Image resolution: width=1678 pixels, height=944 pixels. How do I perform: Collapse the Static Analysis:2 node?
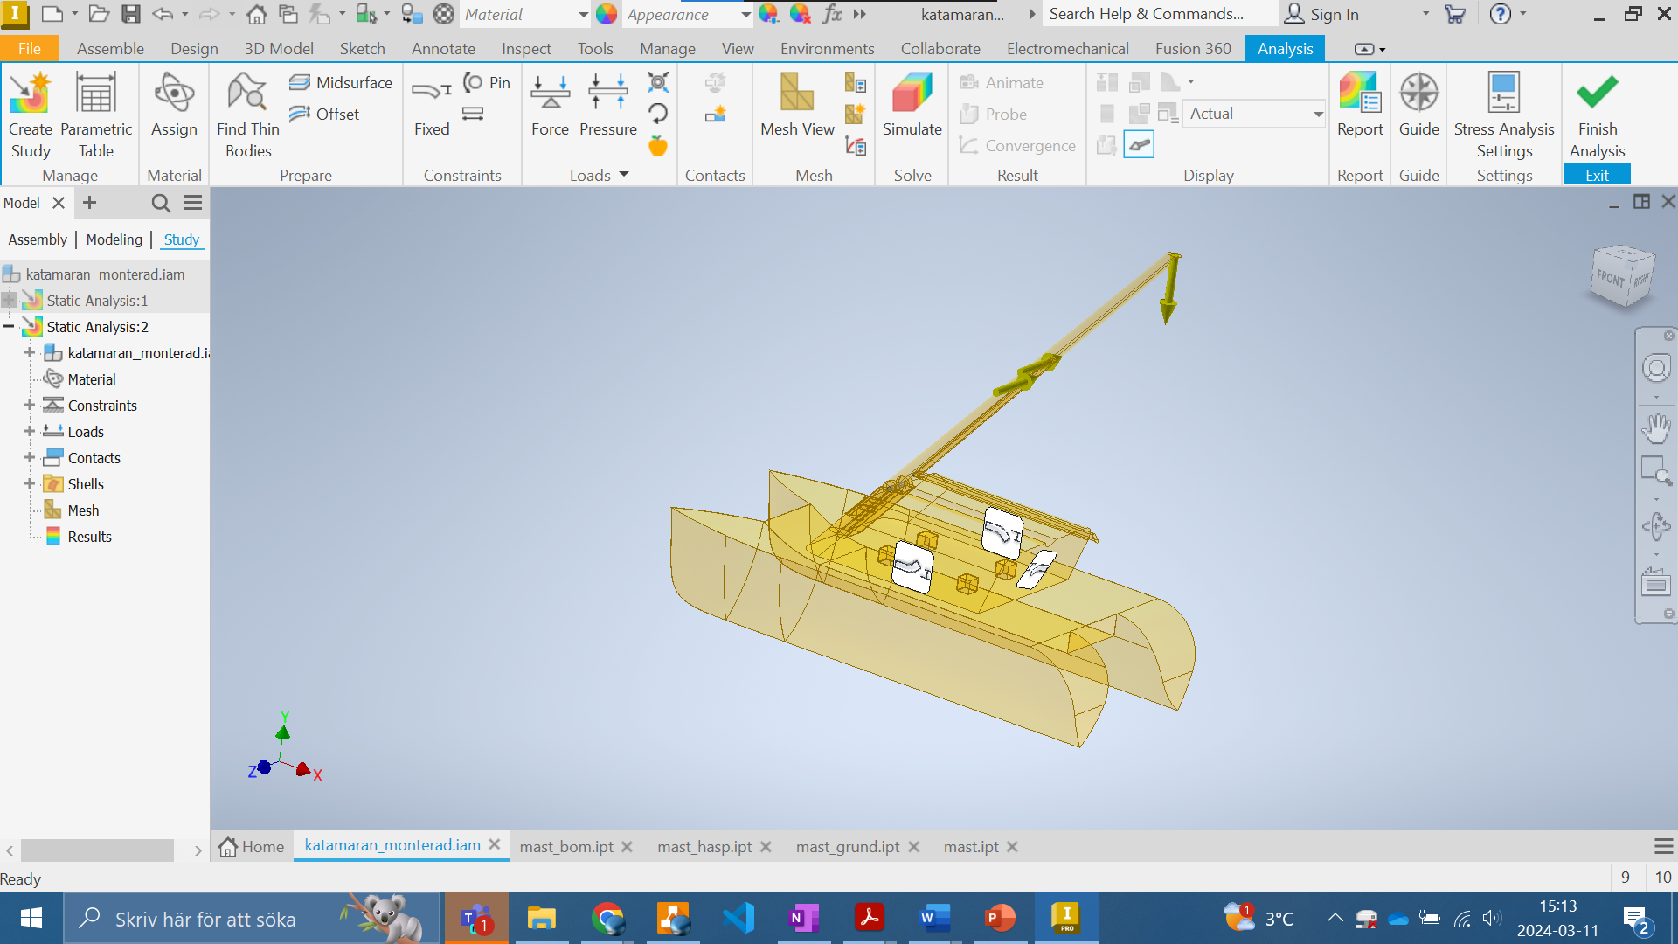[x=9, y=326]
